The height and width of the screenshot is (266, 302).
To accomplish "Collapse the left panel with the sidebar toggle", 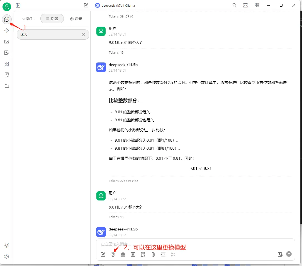I will [18, 5].
